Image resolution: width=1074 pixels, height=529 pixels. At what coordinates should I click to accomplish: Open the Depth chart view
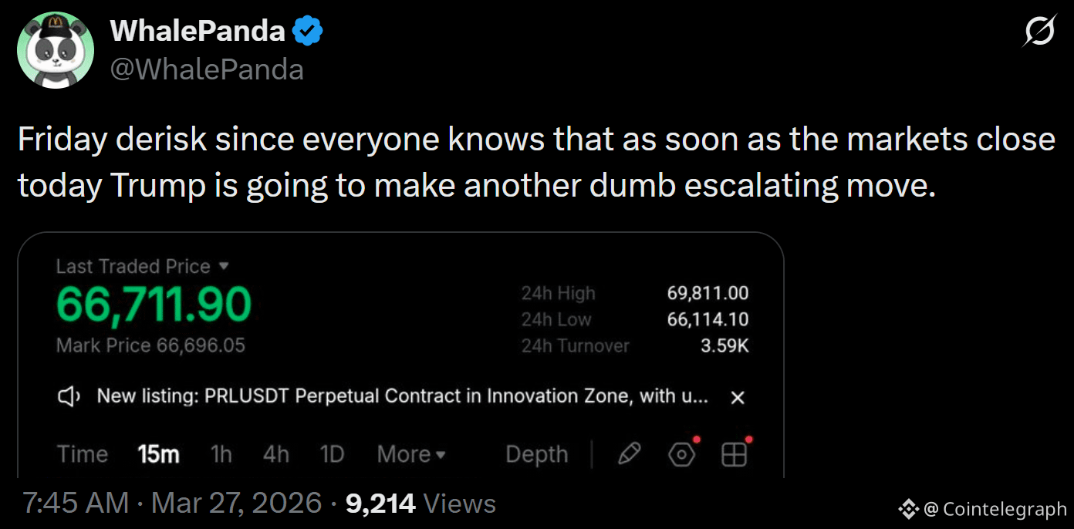click(x=536, y=454)
